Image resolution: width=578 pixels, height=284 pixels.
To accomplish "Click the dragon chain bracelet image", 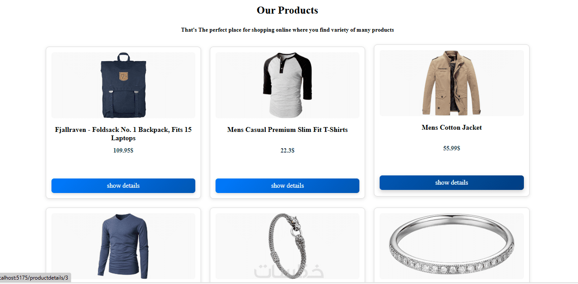I will [287, 246].
